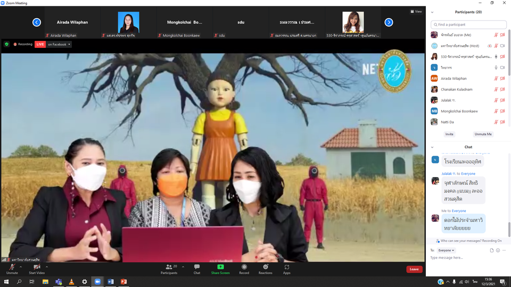
Task: Select Mongkolchai Boonkaew in participants list
Action: click(468, 111)
